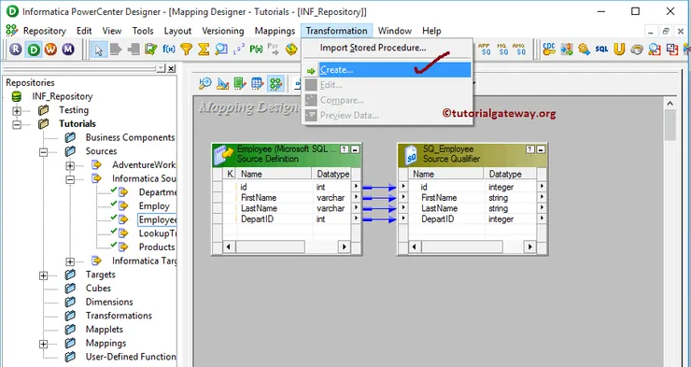Click the MQ SQ source qualifier icon
Image resolution: width=691 pixels, height=367 pixels.
pyautogui.click(x=502, y=49)
